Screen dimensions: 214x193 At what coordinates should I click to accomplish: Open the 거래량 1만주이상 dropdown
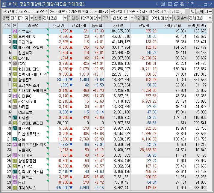[x=100, y=18]
